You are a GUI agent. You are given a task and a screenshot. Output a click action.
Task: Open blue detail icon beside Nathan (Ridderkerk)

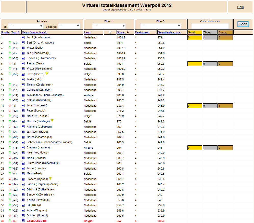23,100
